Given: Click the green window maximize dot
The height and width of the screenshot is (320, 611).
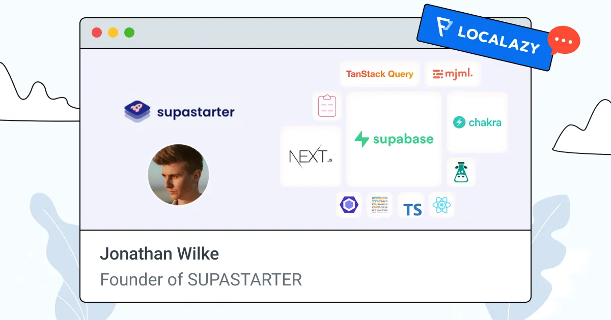Looking at the screenshot, I should point(129,33).
